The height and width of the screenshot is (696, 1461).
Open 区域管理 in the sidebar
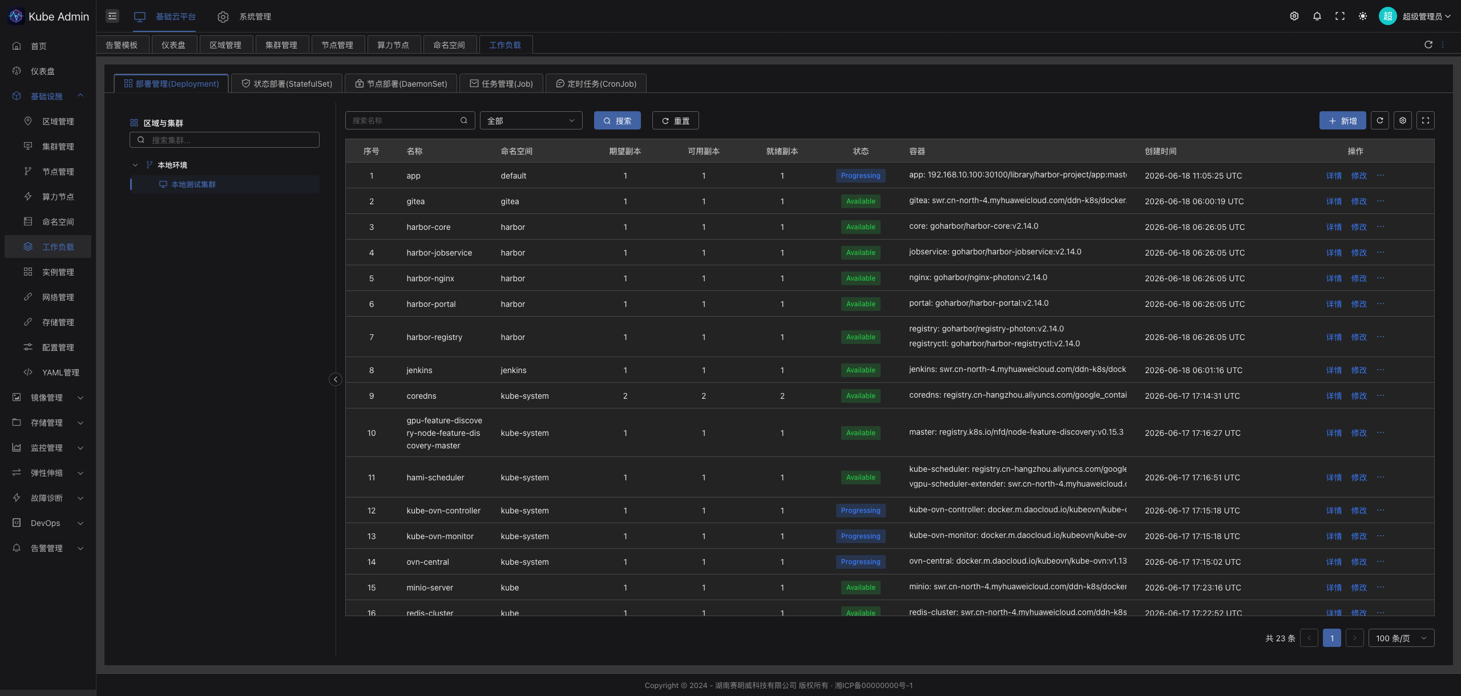pos(48,122)
